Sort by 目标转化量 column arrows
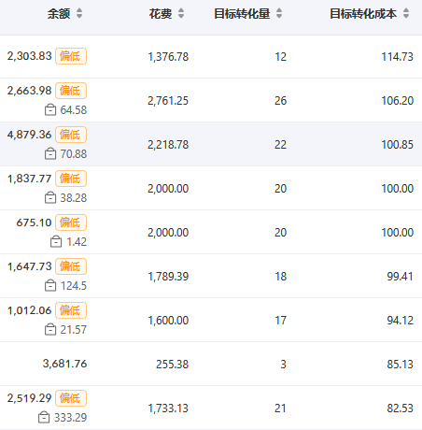The image size is (422, 430). [279, 13]
